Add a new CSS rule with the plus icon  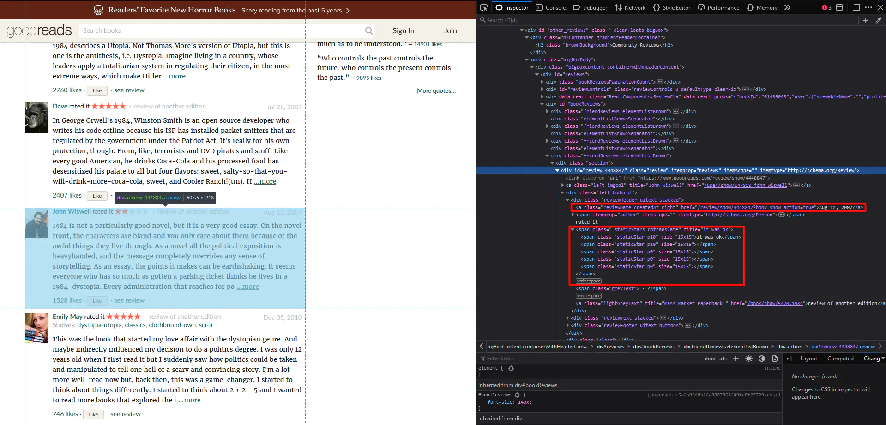[735, 359]
